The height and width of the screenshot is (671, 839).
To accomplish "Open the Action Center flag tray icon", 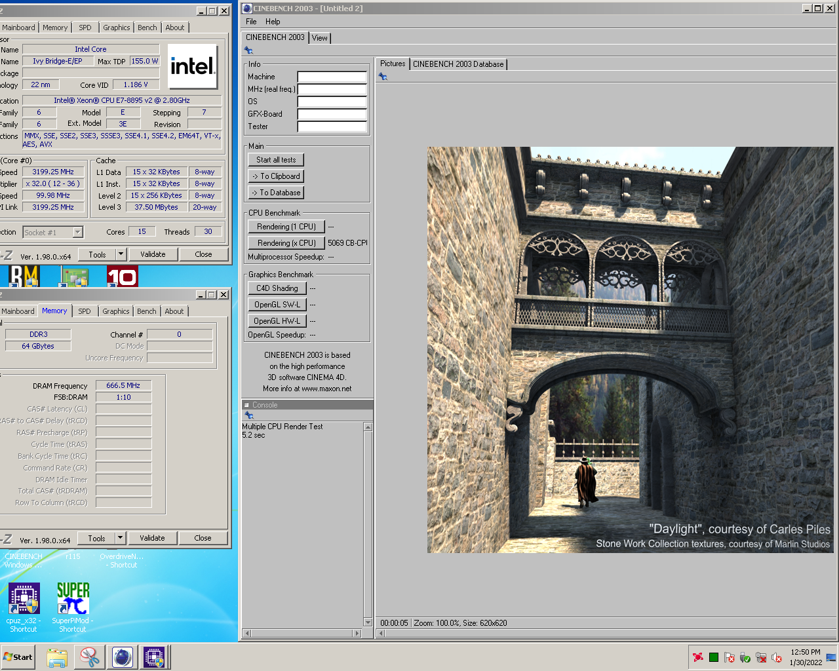I will (x=730, y=657).
